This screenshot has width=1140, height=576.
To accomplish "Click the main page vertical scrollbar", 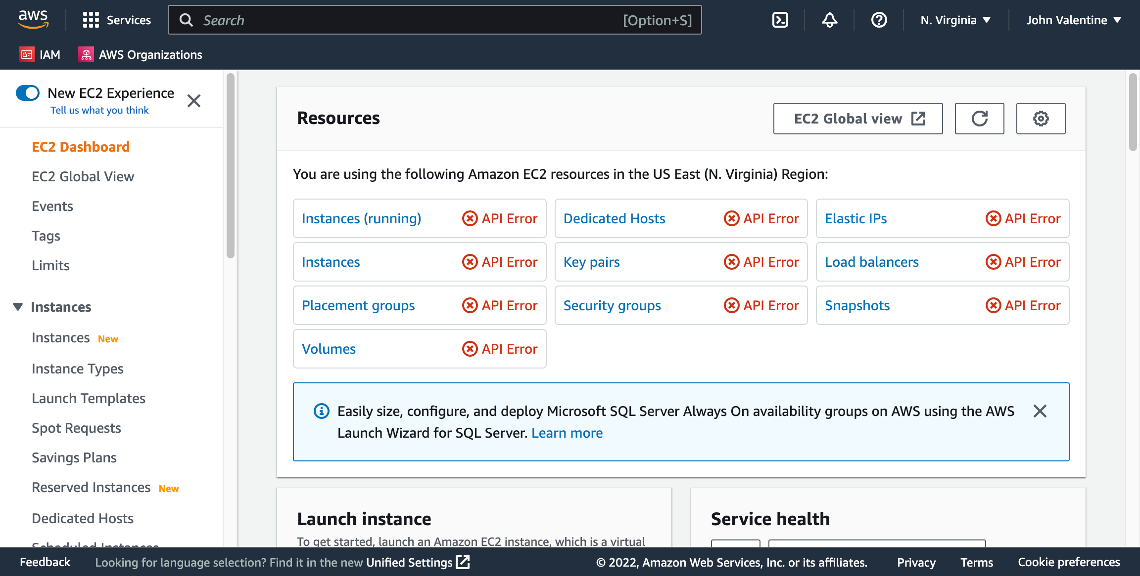I will point(1133,112).
